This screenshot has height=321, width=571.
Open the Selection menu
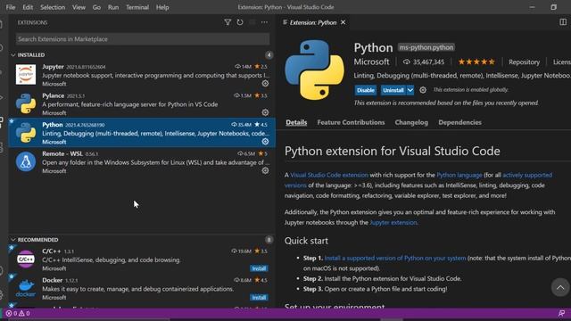point(53,7)
